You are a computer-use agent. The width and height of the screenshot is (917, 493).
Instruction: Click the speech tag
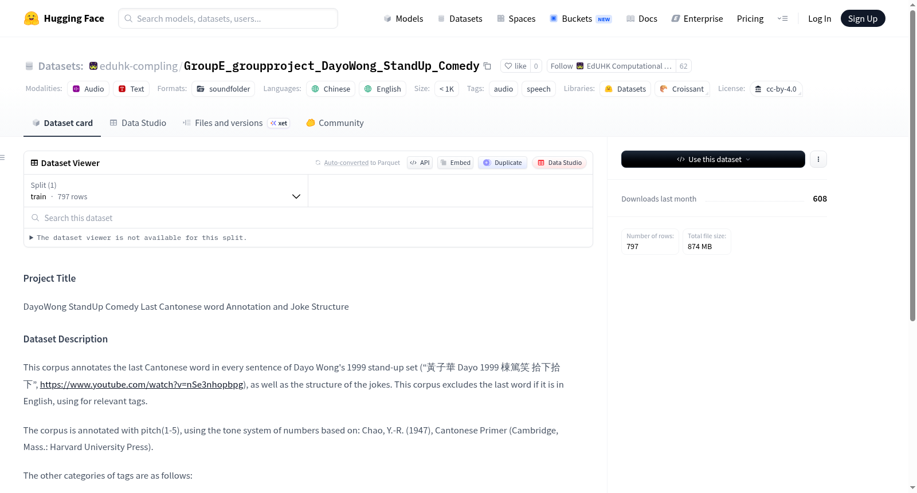coord(539,89)
